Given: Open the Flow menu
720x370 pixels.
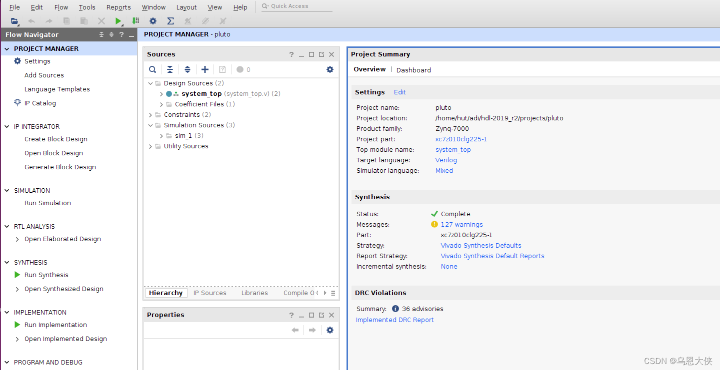Looking at the screenshot, I should pyautogui.click(x=61, y=7).
